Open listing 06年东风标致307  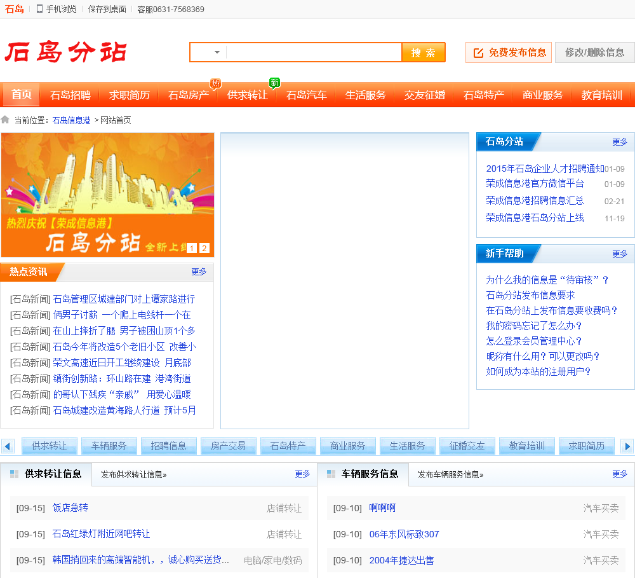click(x=404, y=534)
